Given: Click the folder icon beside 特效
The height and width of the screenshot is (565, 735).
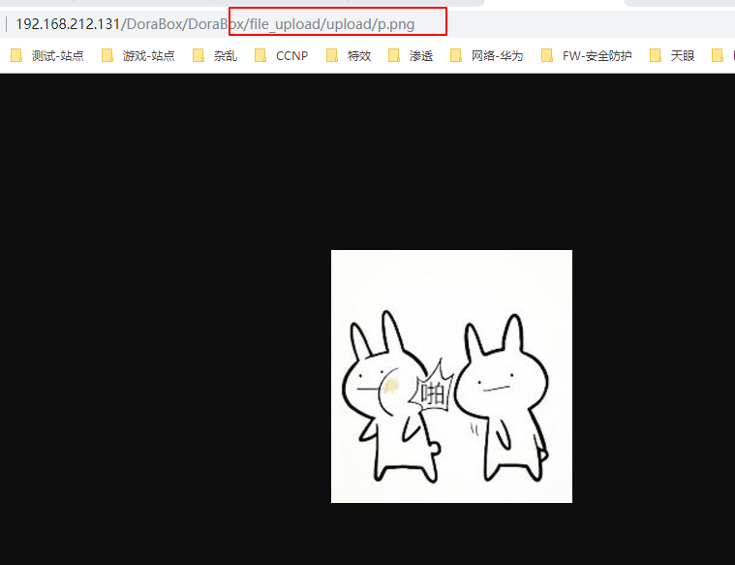Looking at the screenshot, I should click(x=332, y=55).
